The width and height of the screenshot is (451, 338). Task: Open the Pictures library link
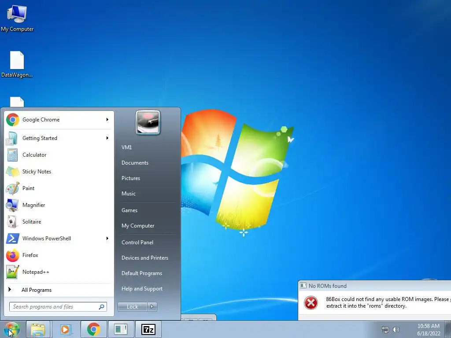point(131,178)
